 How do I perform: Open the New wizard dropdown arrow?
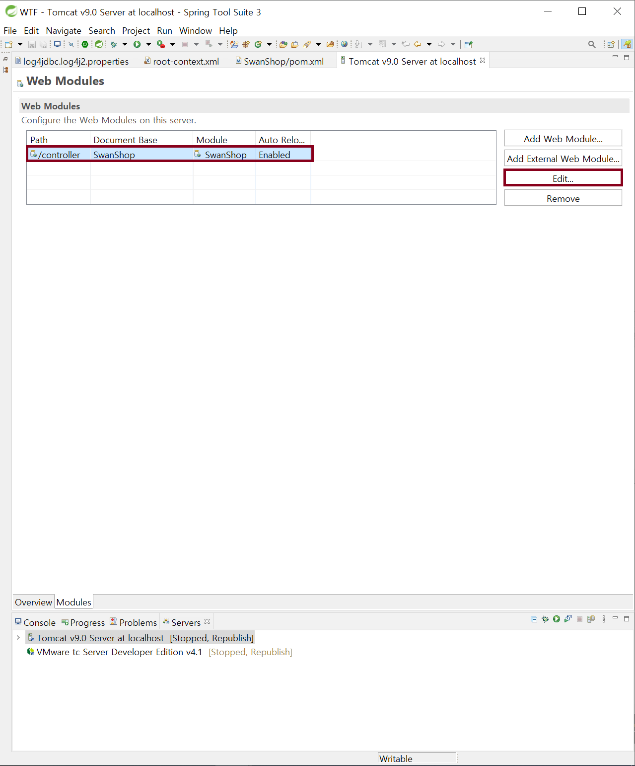[x=20, y=44]
